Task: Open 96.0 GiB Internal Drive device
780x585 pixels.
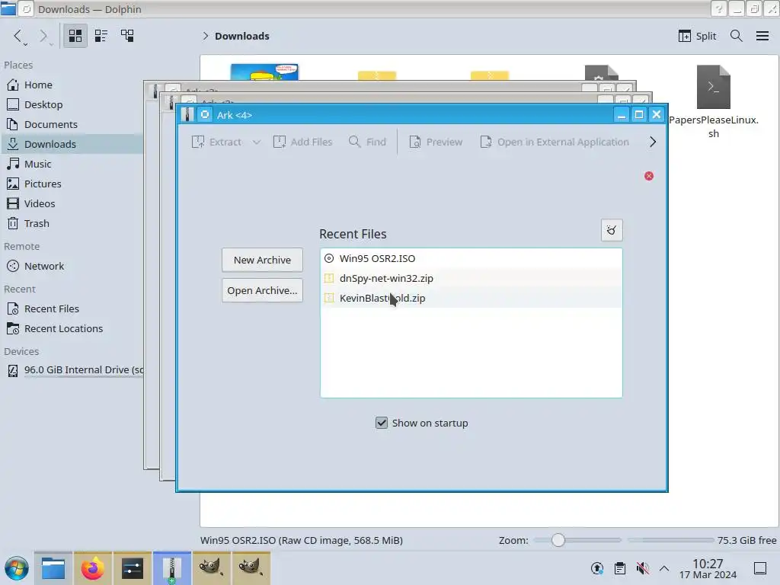Action: (x=72, y=370)
